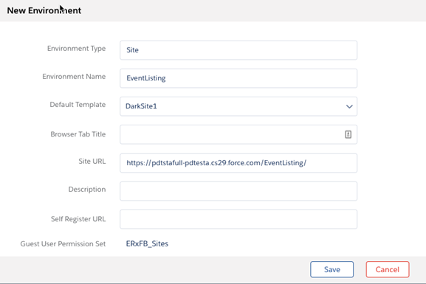Cancel the New Environment dialog
The width and height of the screenshot is (426, 284).
(387, 269)
